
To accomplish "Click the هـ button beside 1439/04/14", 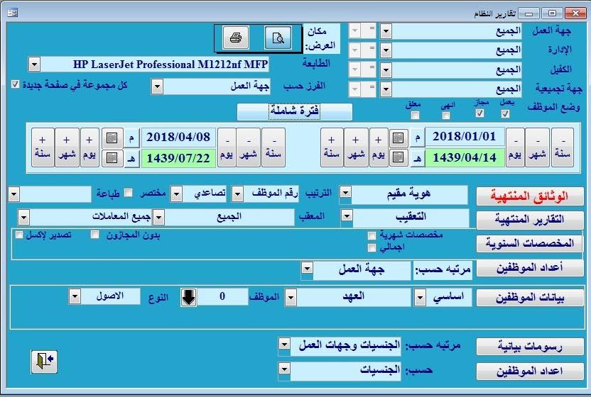I will point(417,158).
